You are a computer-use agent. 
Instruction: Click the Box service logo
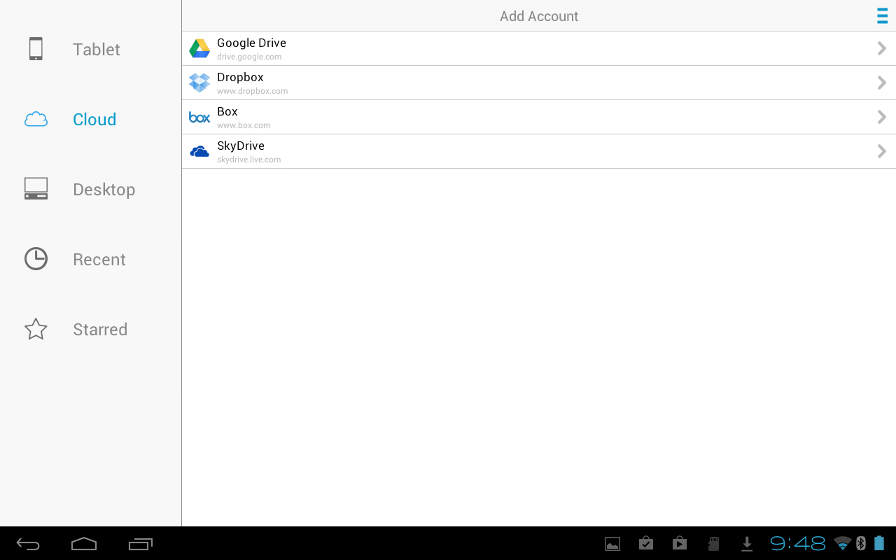[199, 117]
